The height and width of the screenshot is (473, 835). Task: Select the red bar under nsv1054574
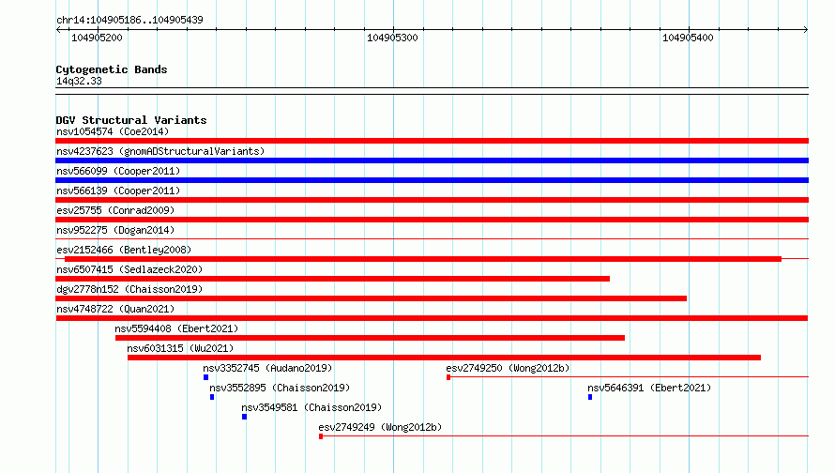click(432, 141)
